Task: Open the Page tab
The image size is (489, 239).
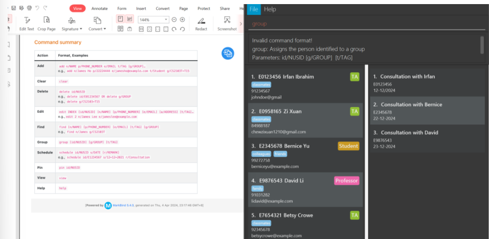Action: click(x=184, y=9)
